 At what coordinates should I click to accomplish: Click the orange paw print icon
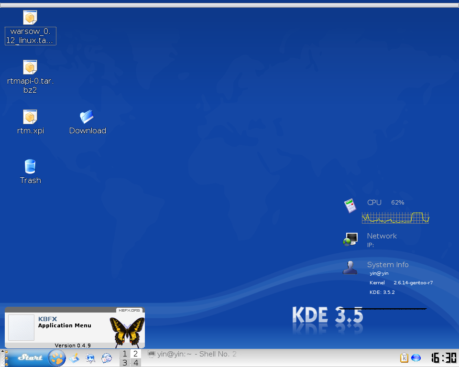pyautogui.click(x=57, y=358)
